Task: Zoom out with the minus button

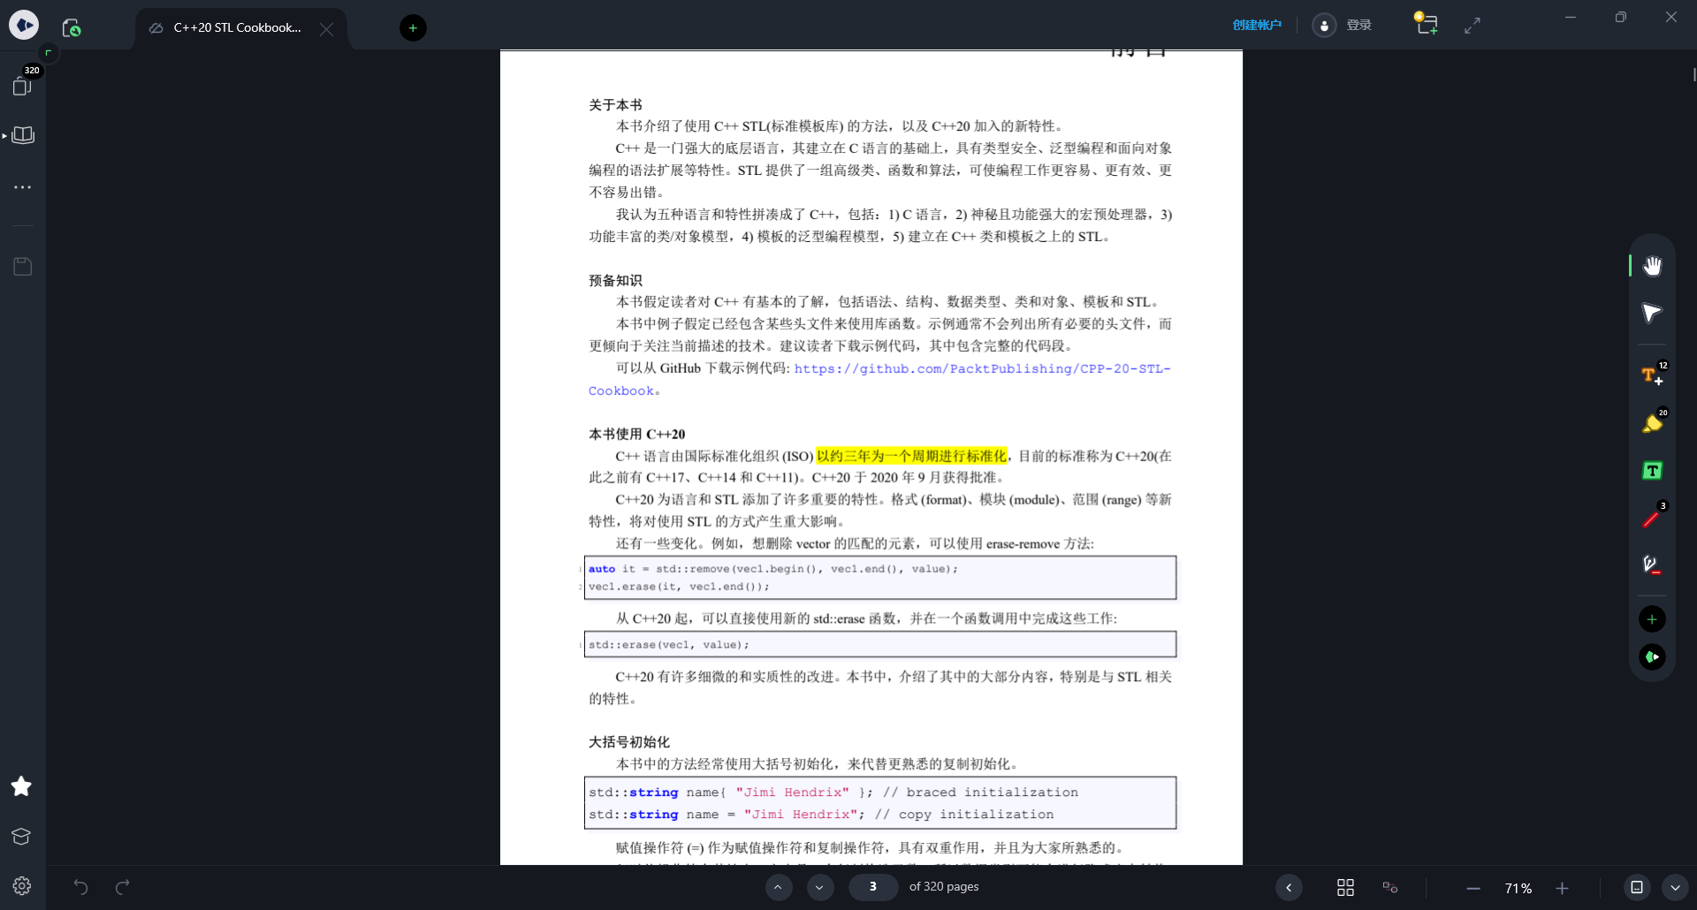Action: [x=1473, y=888]
